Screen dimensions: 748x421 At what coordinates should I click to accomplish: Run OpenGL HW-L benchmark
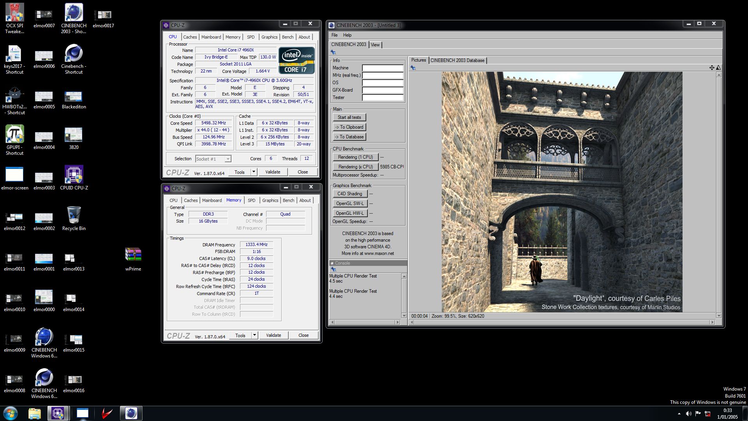(x=350, y=213)
